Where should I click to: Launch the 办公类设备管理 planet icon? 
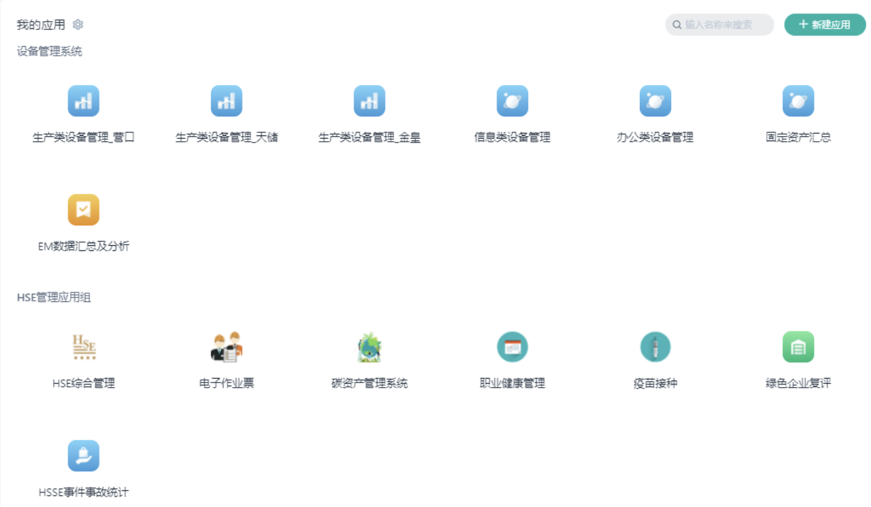pyautogui.click(x=656, y=101)
